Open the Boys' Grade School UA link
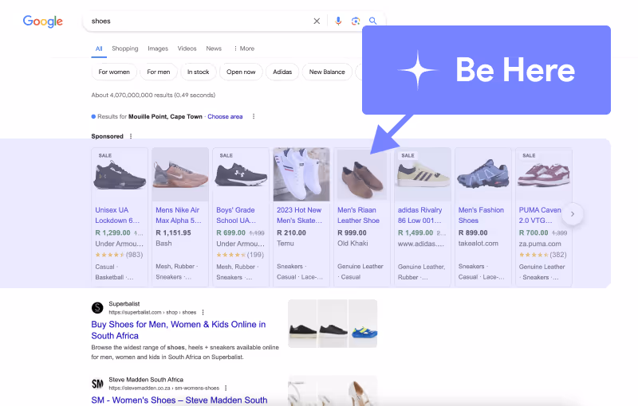The image size is (638, 406). [x=236, y=215]
